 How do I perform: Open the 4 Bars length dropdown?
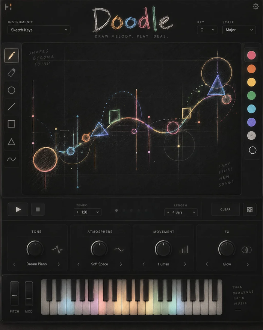(x=181, y=212)
